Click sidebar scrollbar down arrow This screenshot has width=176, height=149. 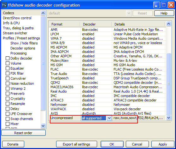point(43,126)
